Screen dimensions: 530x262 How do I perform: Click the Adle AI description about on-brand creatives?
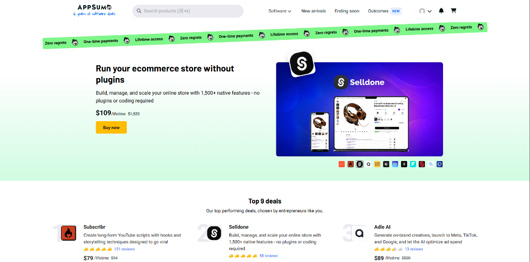(425, 238)
